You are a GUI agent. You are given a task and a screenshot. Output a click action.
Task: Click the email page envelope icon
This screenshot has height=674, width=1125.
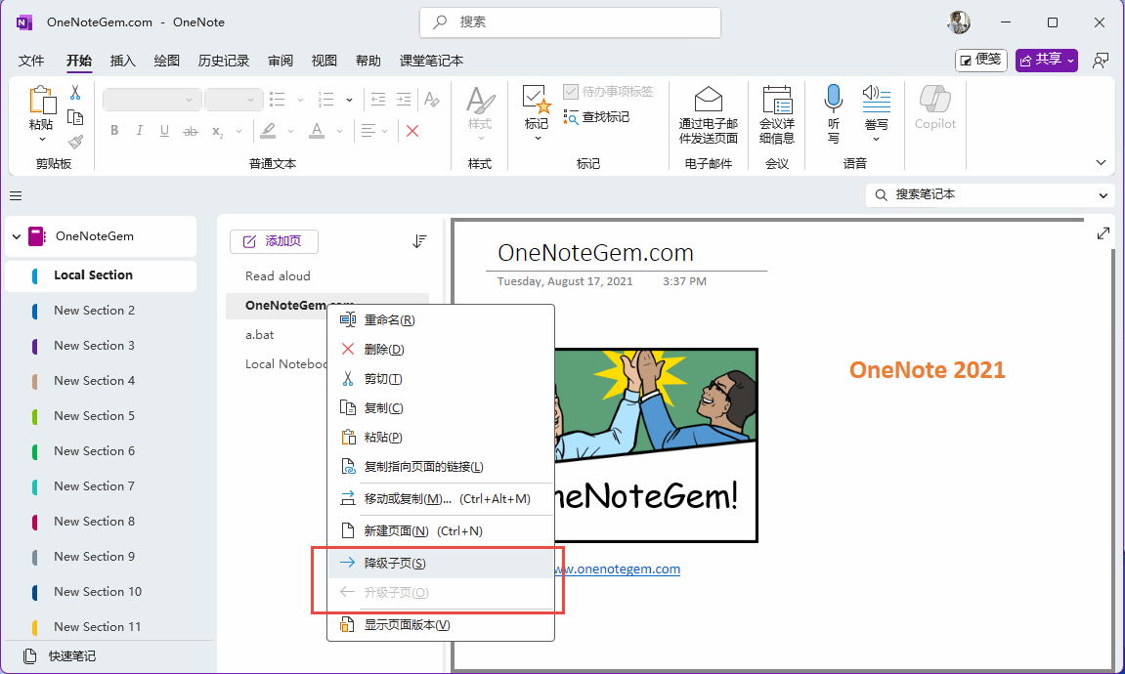click(x=708, y=100)
